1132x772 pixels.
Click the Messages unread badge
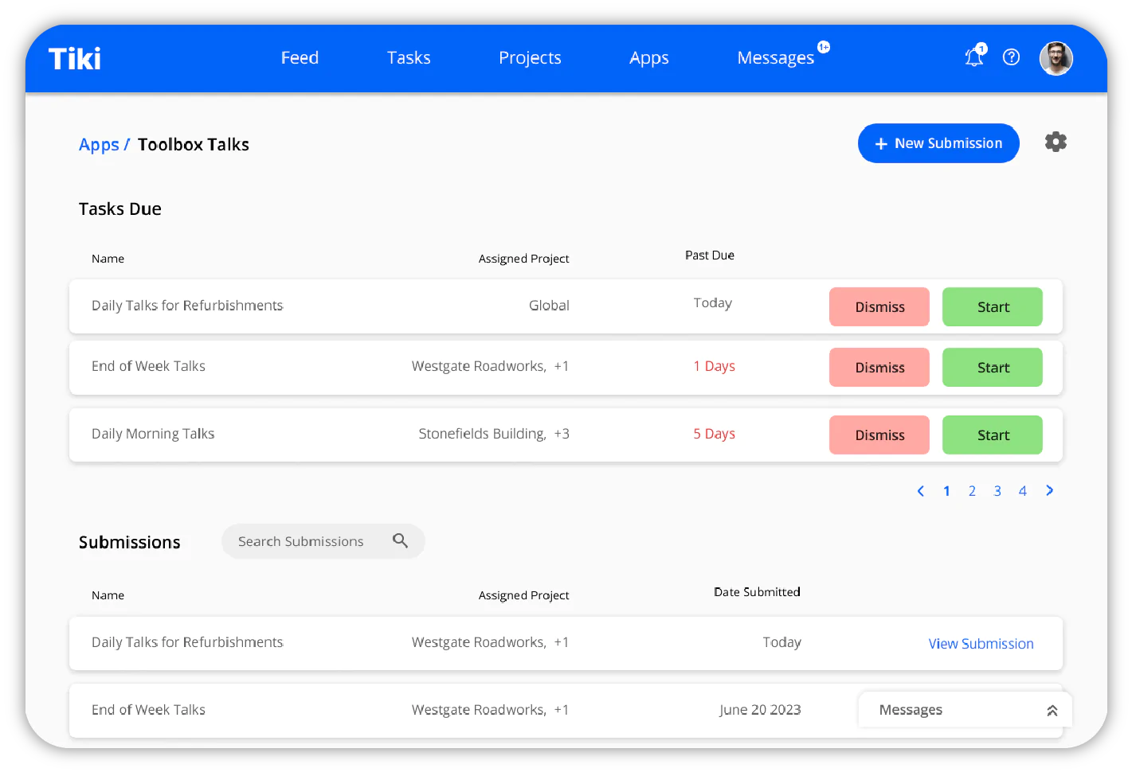(824, 47)
